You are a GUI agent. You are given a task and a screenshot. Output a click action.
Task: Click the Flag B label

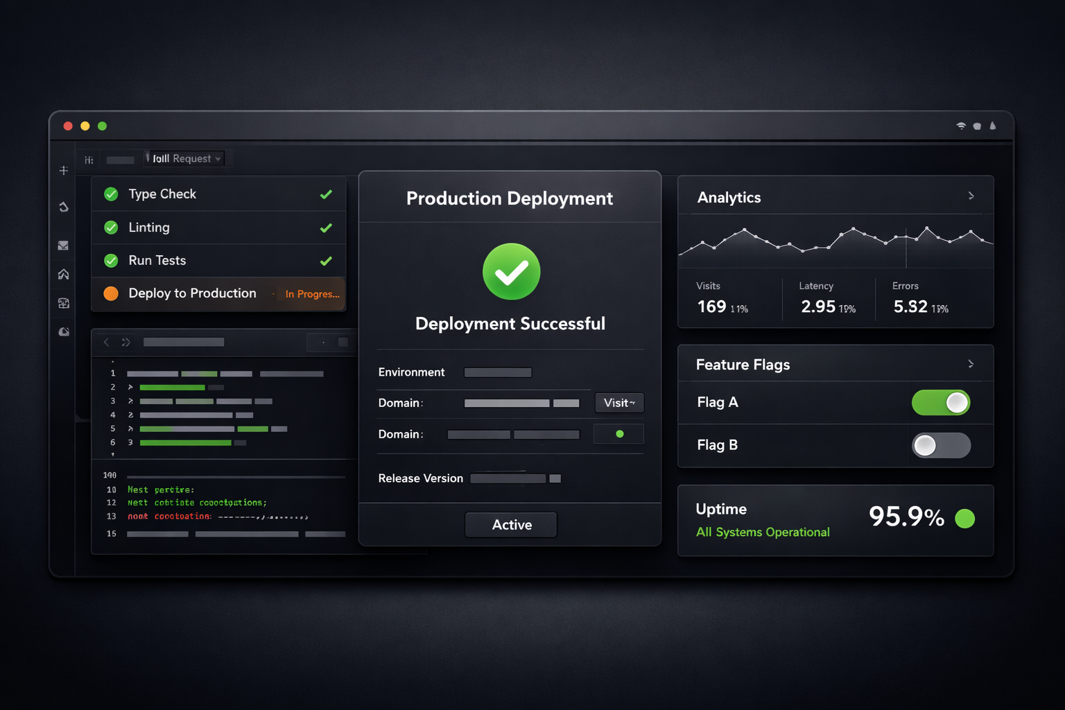click(718, 445)
